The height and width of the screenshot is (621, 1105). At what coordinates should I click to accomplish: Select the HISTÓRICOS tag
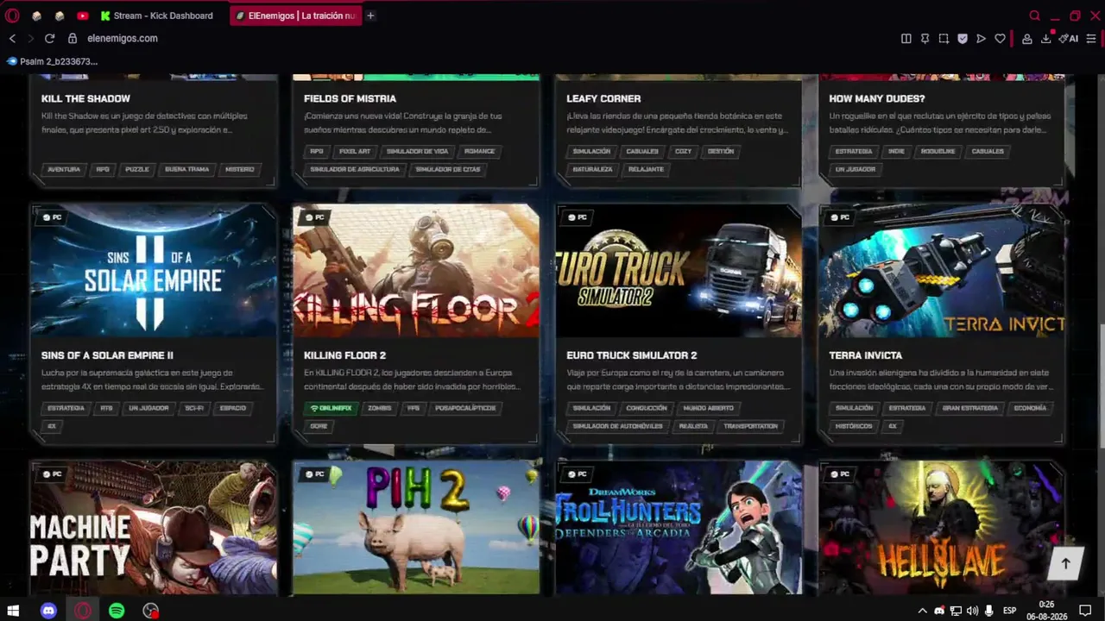tap(854, 426)
